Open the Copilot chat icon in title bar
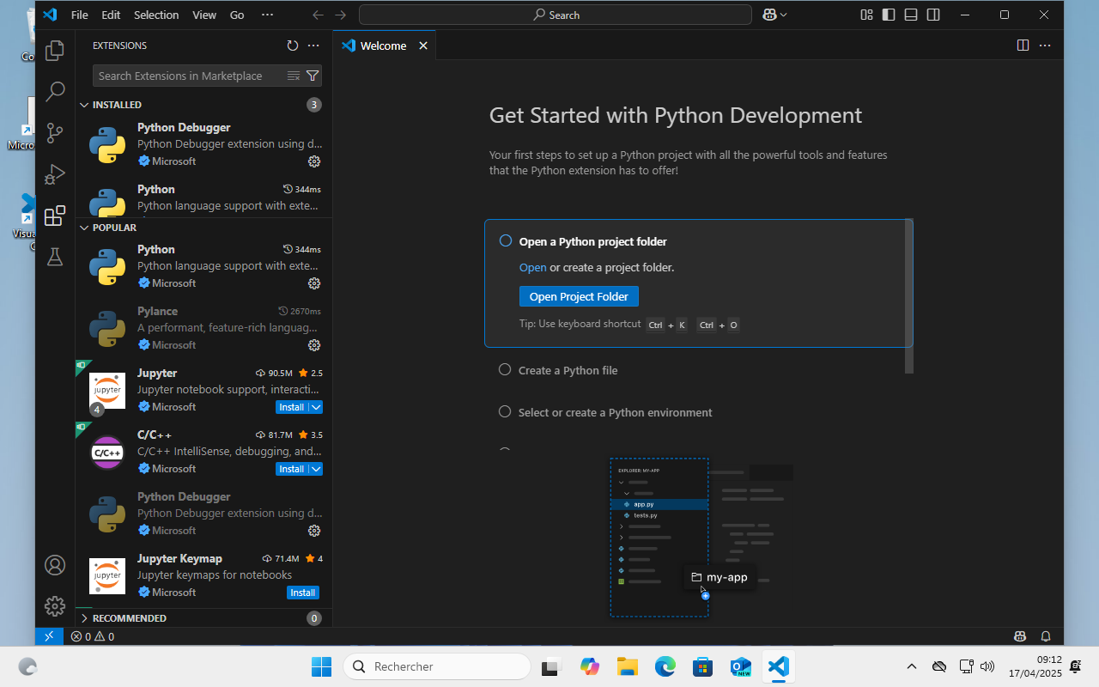The height and width of the screenshot is (687, 1099). (x=770, y=15)
